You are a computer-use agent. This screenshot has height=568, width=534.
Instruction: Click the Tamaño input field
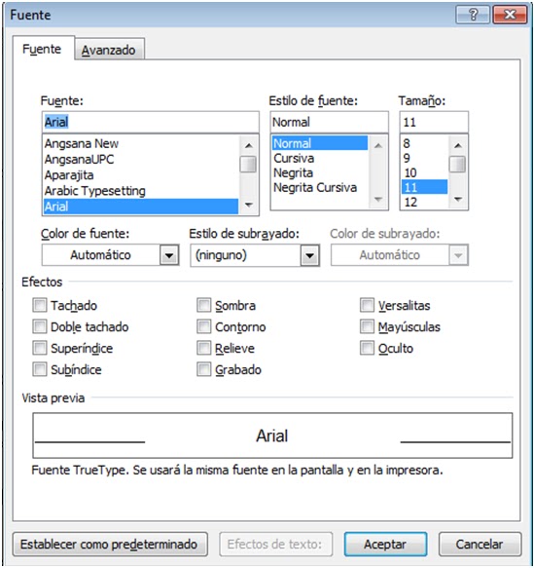pyautogui.click(x=434, y=122)
